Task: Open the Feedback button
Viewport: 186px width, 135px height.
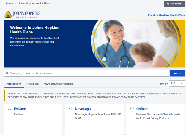Action: pos(174,4)
